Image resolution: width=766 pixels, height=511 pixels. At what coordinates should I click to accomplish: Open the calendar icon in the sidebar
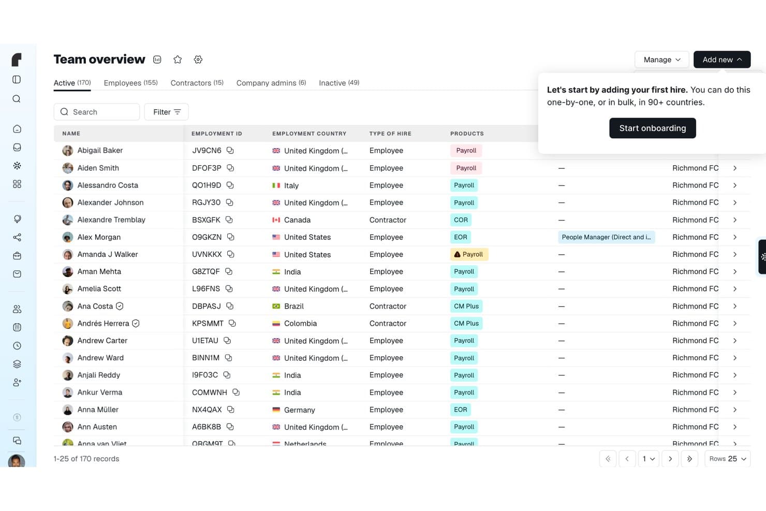(x=17, y=327)
